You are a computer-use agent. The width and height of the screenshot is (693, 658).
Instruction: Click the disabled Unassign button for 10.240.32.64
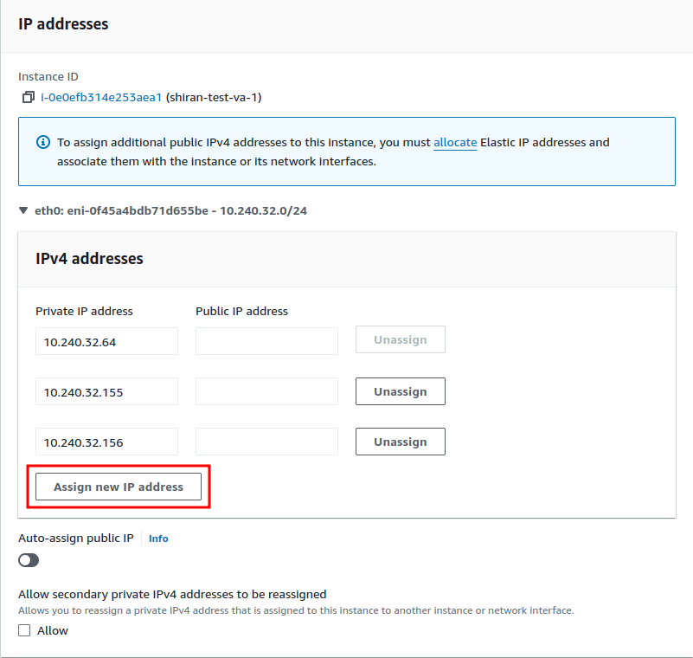[x=401, y=339]
